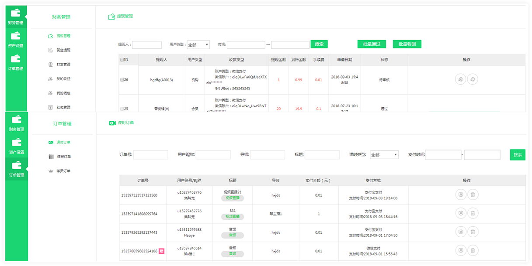532x266 pixels.
Task: Open the details icon for order 153597141808099764
Action: click(460, 213)
